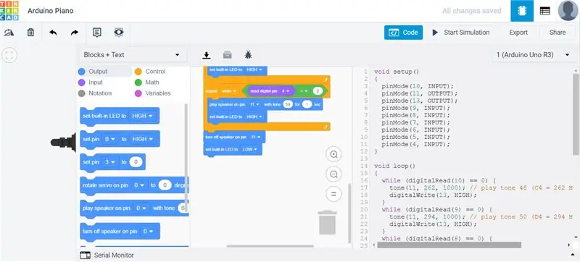
Task: Open the debugger bug icon
Action: pyautogui.click(x=248, y=55)
